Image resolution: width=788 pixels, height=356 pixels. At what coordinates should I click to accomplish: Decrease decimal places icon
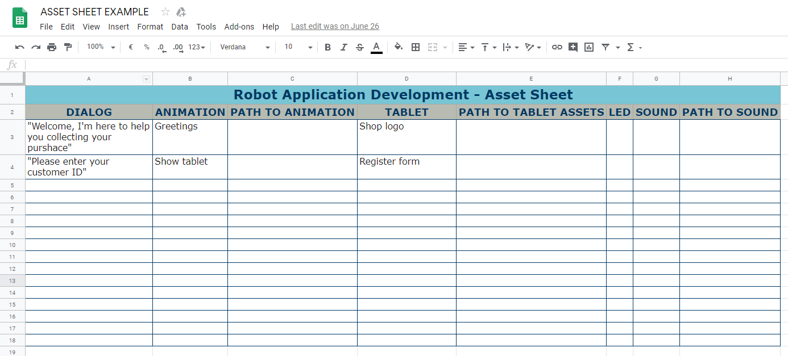[x=162, y=47]
